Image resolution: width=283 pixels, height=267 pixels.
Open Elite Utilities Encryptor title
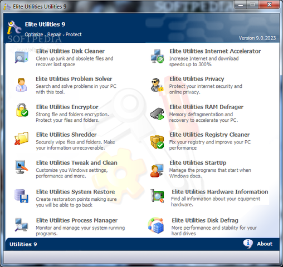(x=67, y=107)
